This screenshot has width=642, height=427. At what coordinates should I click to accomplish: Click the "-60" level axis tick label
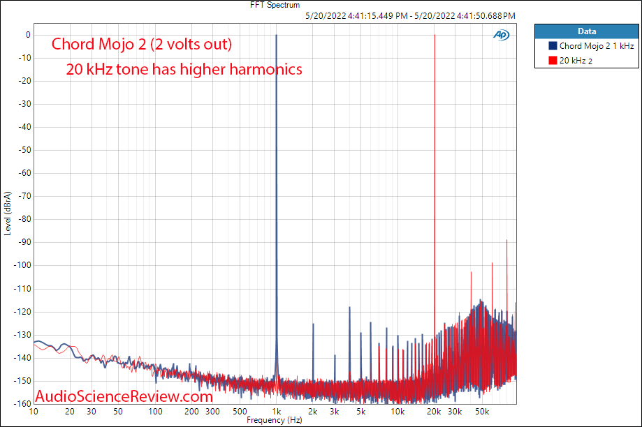click(x=24, y=173)
